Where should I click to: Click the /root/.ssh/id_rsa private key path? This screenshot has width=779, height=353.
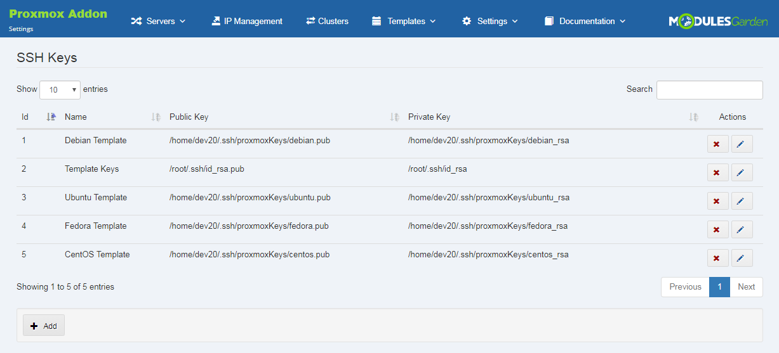(x=437, y=169)
